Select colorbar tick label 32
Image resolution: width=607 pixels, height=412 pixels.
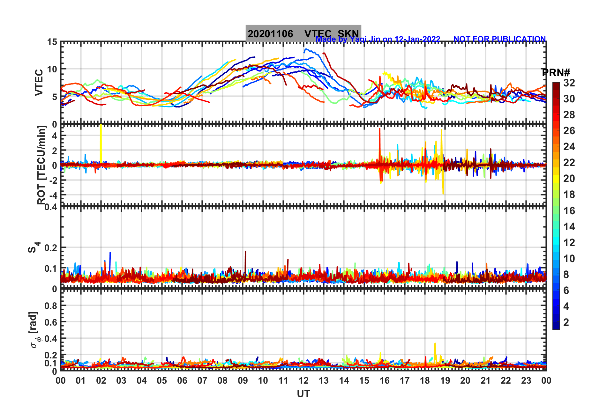click(569, 83)
